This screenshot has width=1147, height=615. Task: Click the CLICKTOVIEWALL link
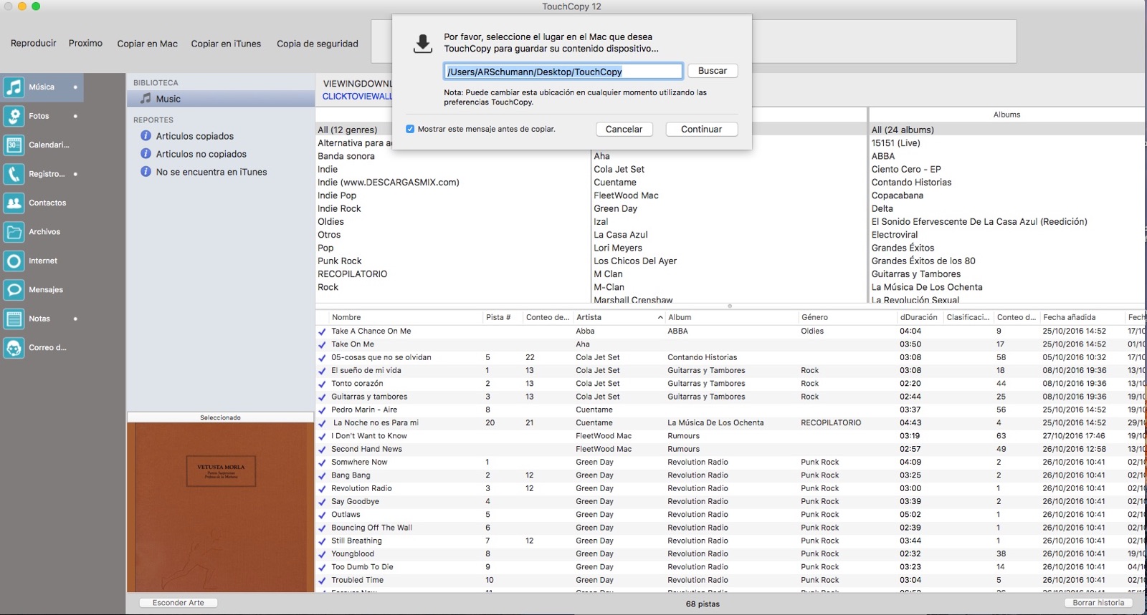click(358, 97)
